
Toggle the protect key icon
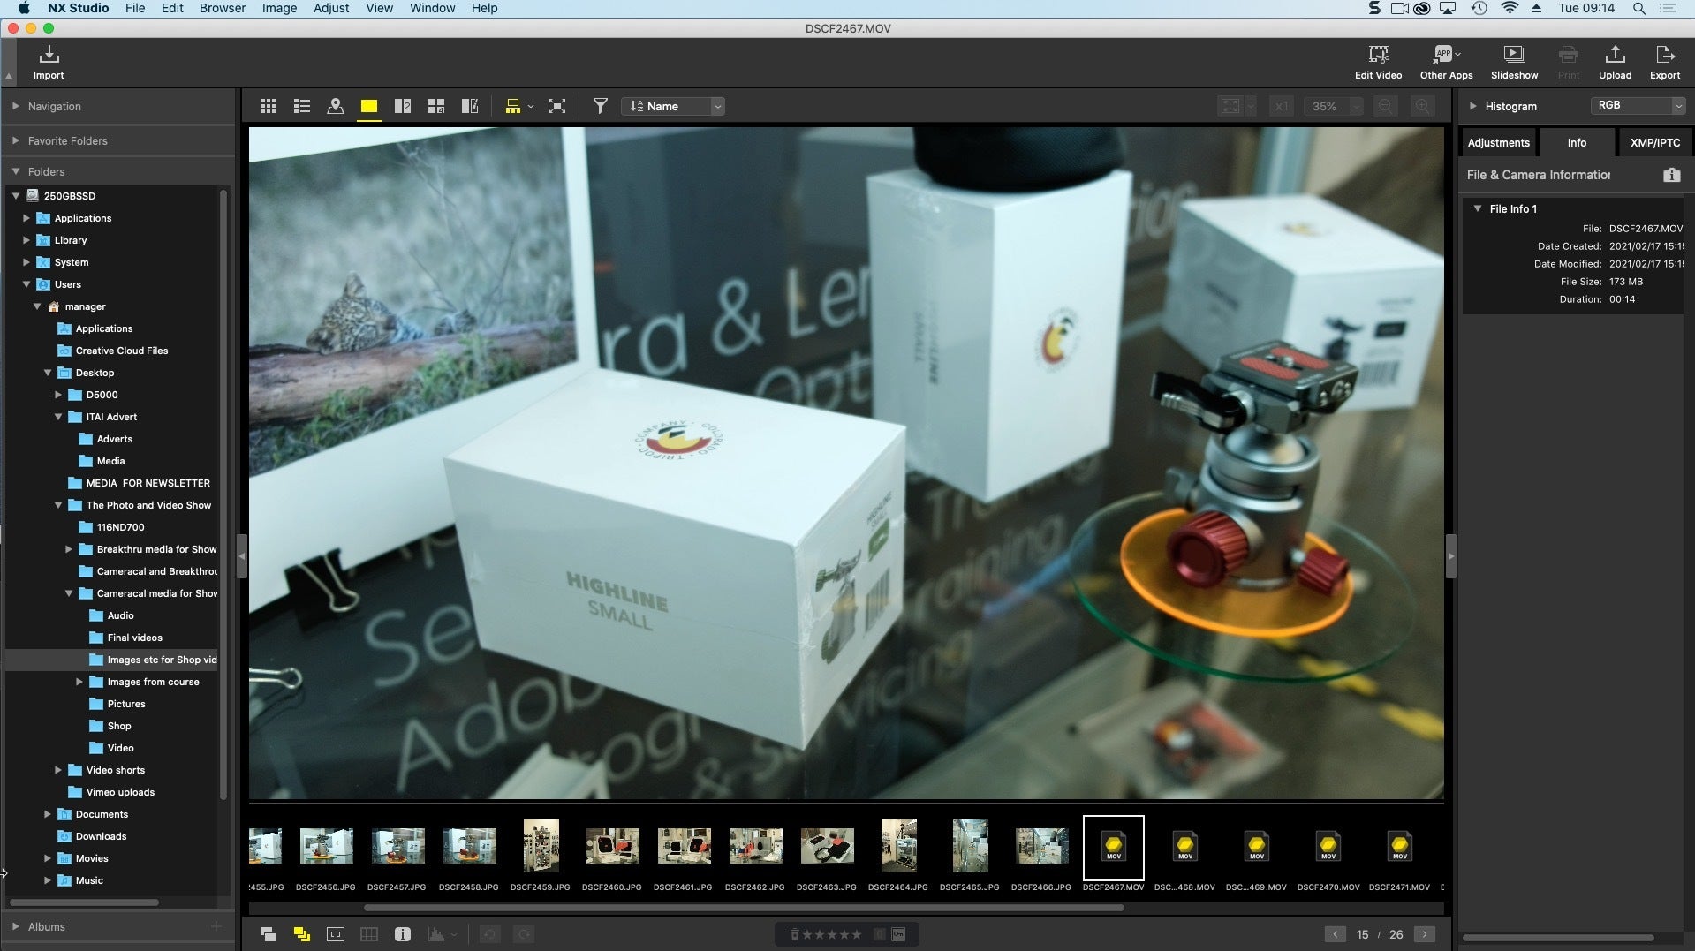(x=898, y=934)
